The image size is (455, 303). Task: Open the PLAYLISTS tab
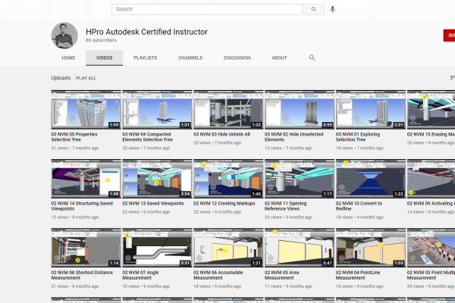145,58
